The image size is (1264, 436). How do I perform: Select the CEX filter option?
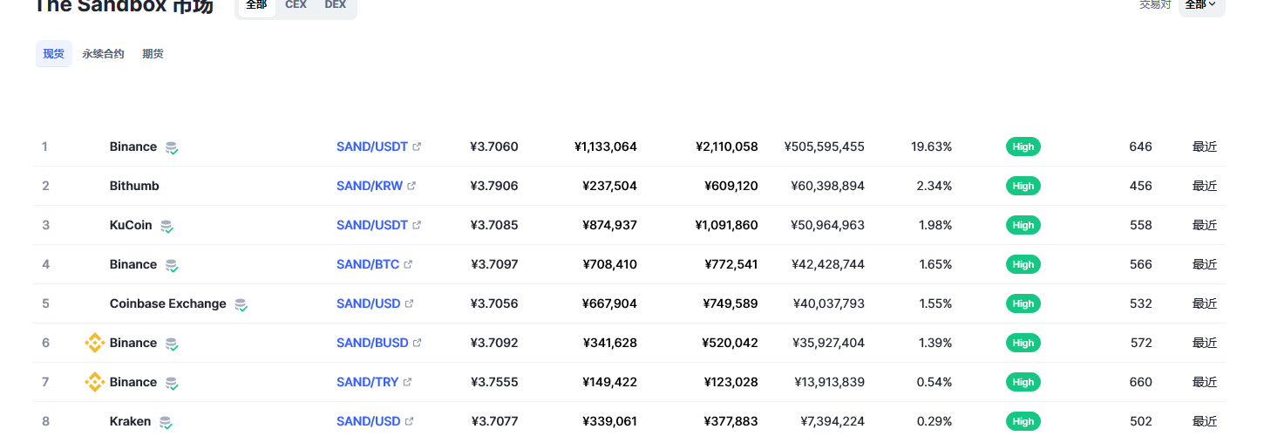coord(296,5)
